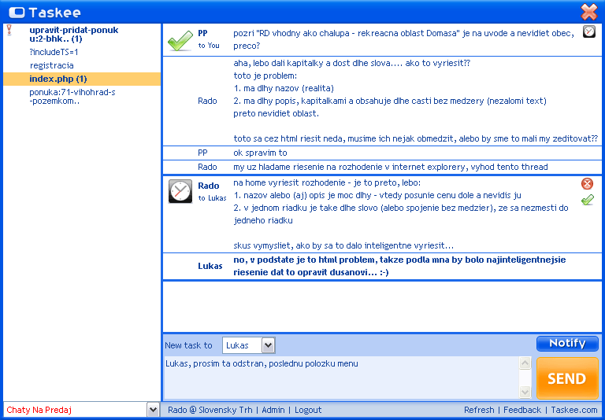The height and width of the screenshot is (420, 605).
Task: Click the message box scroll down arrow
Action: tap(525, 392)
